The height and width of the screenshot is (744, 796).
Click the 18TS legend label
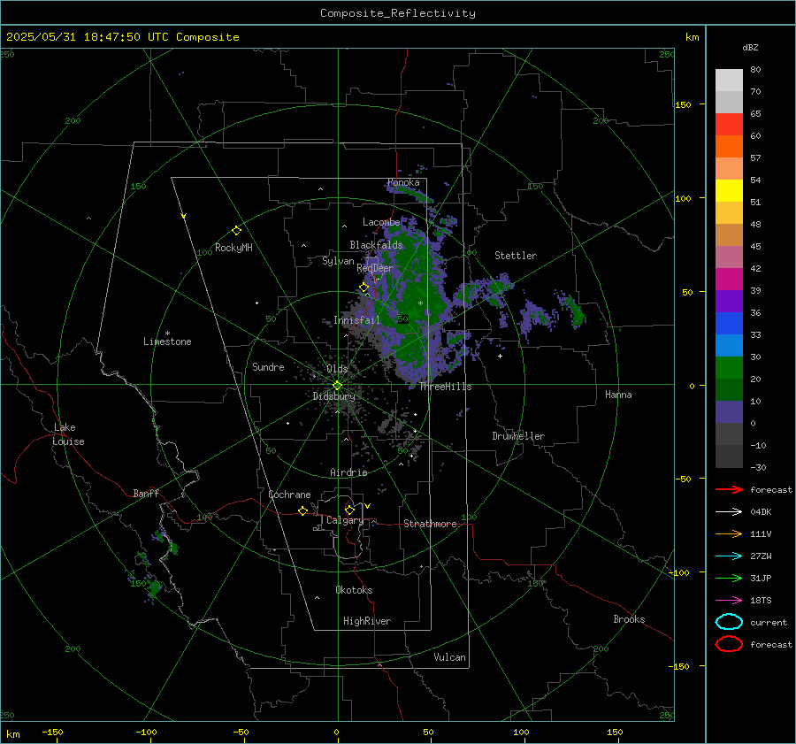(761, 601)
